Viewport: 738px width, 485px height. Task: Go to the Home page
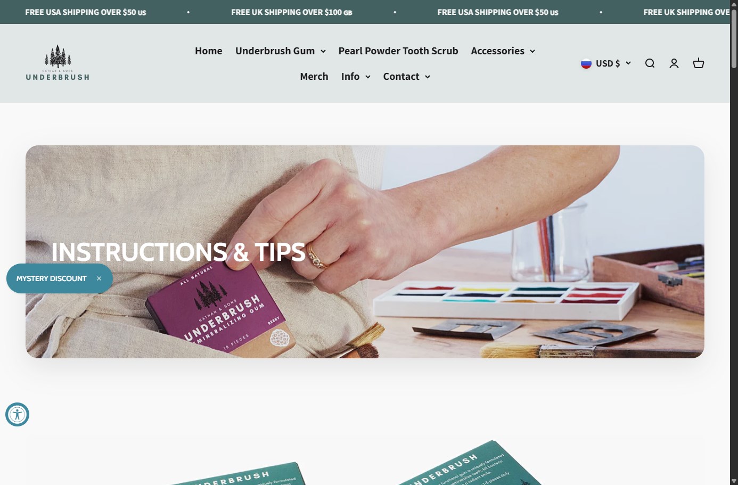209,51
